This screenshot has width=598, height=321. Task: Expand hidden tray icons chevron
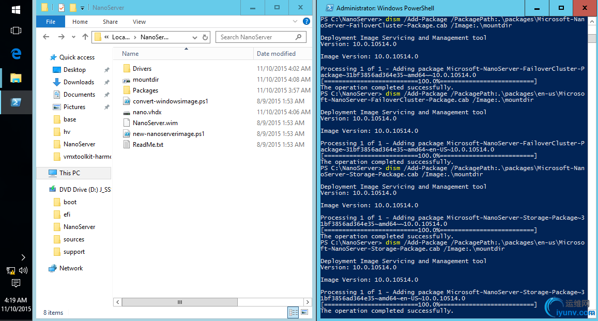(x=23, y=257)
